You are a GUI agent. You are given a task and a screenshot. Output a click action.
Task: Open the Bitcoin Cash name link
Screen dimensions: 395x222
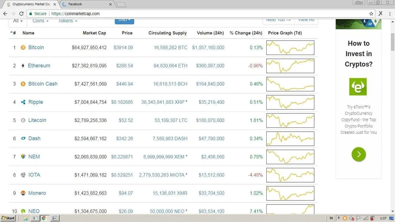coord(43,84)
